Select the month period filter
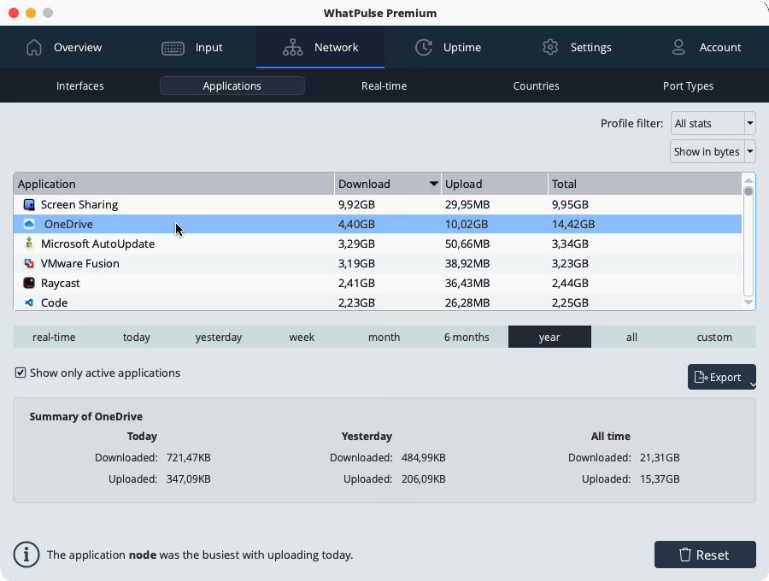The width and height of the screenshot is (769, 581). coord(384,337)
